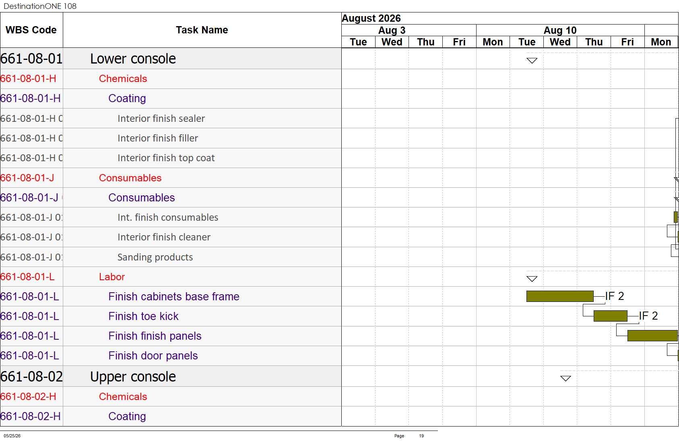Click the Finish finish panels Gantt bar
Viewport: 679px width, 441px height.
[x=652, y=336]
